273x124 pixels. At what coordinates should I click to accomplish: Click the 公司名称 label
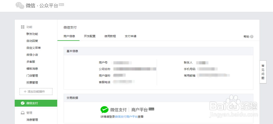[x=105, y=69]
